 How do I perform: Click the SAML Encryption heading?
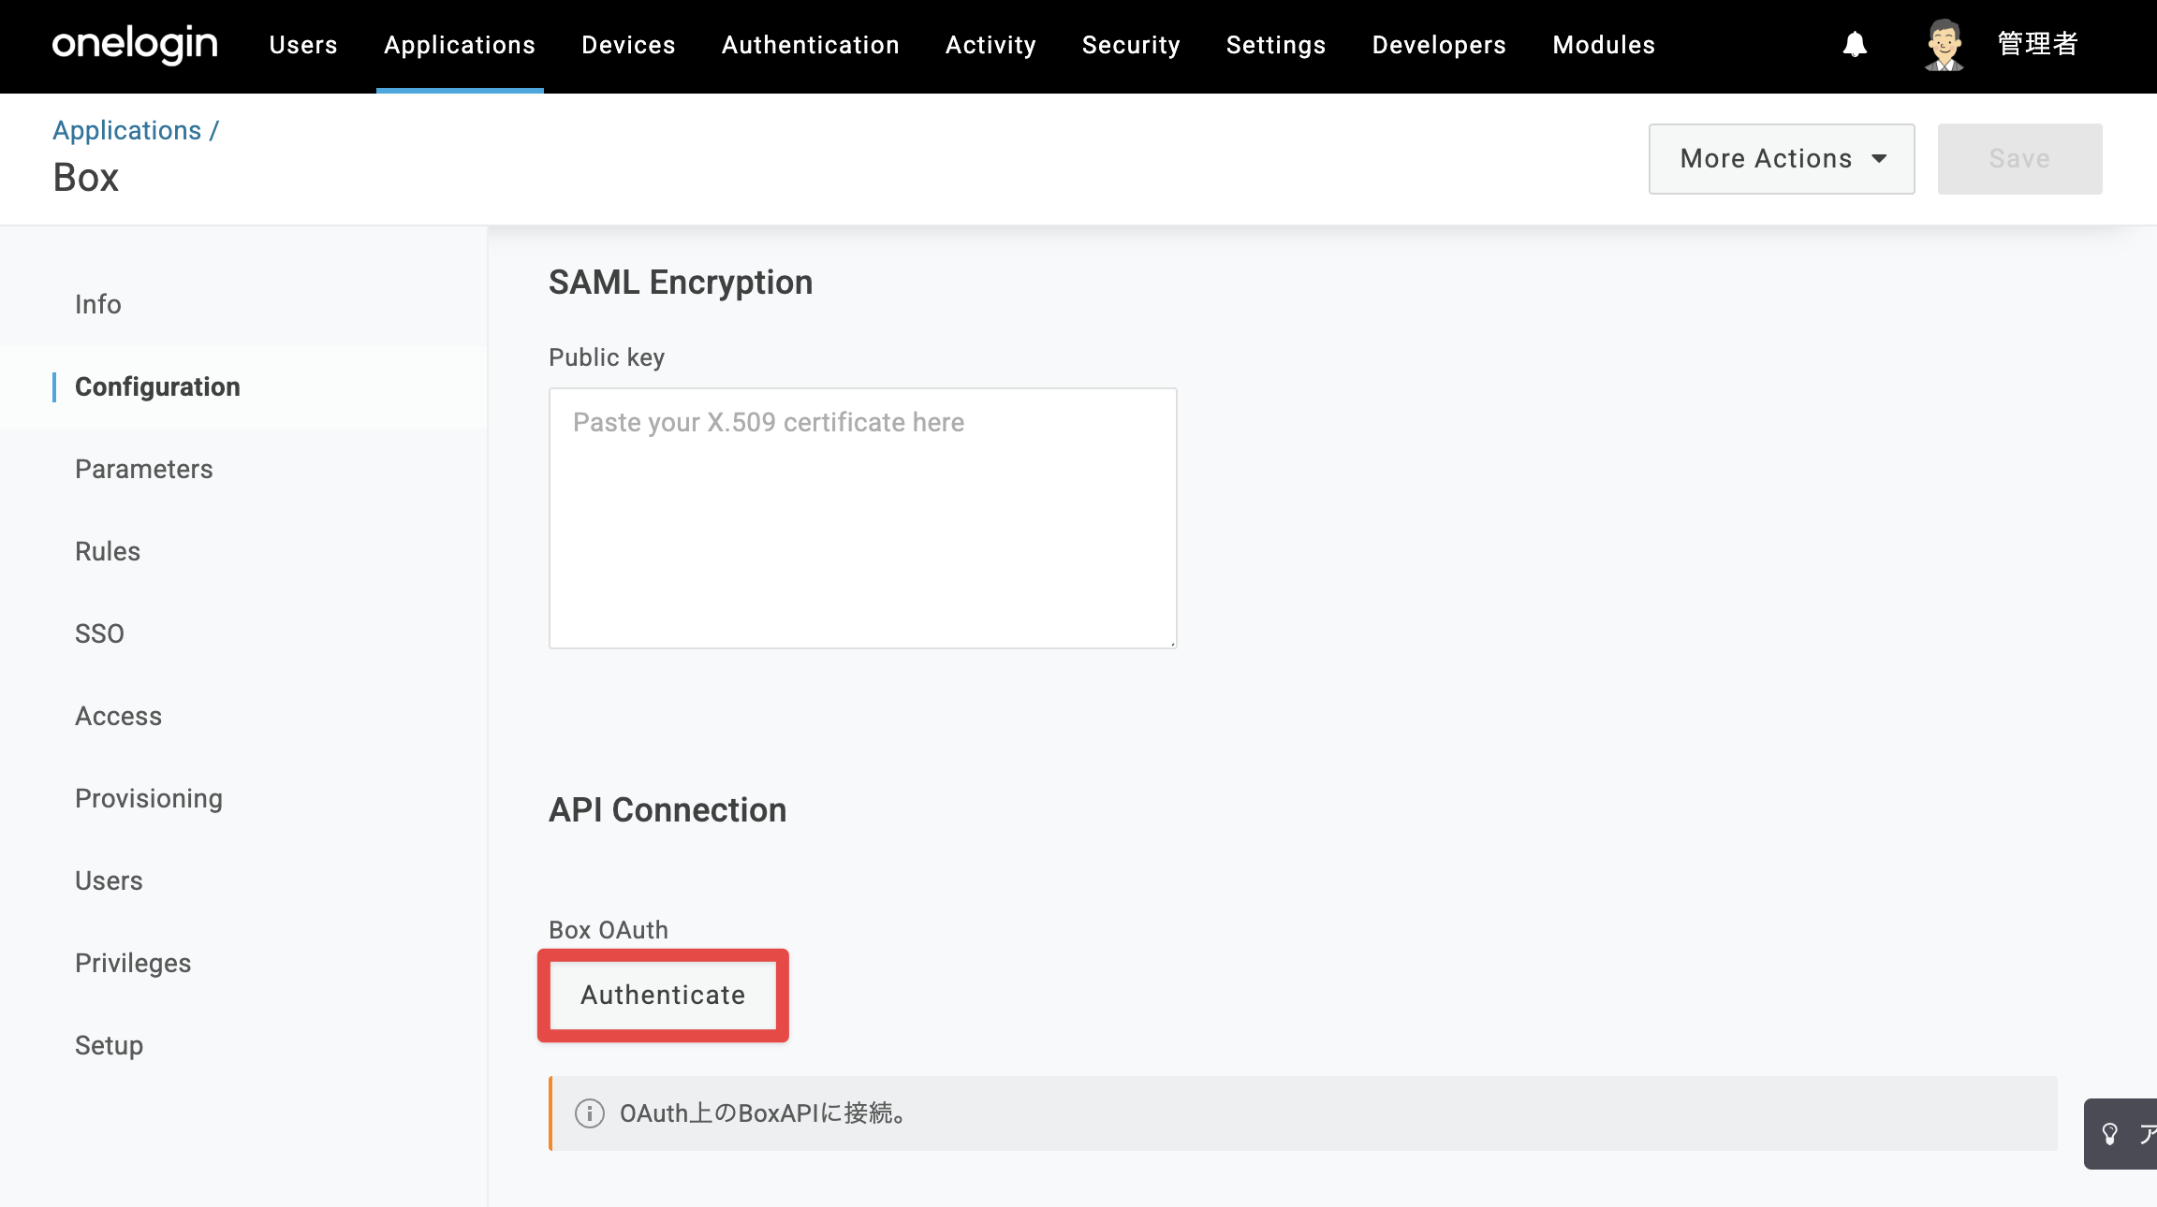681,283
